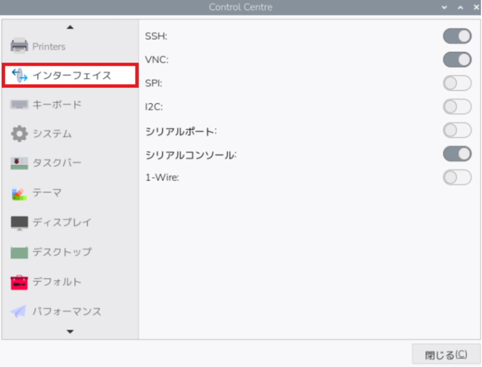Open the デスクトップ settings category
This screenshot has height=367, width=482.
coord(61,252)
